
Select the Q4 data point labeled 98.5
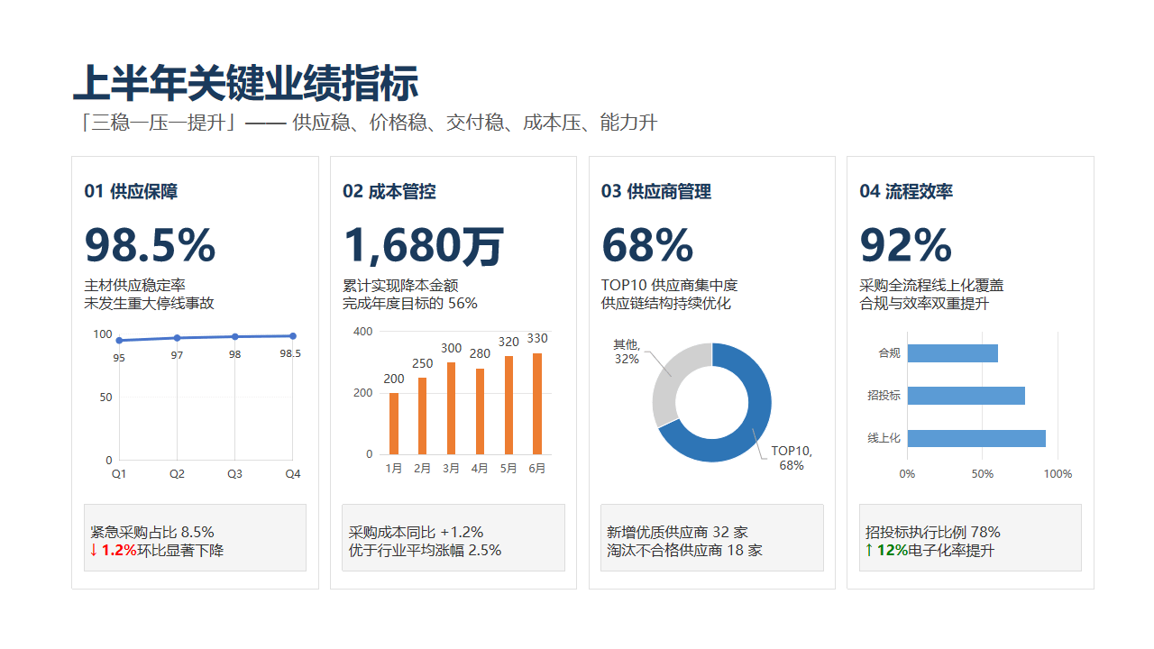click(293, 336)
